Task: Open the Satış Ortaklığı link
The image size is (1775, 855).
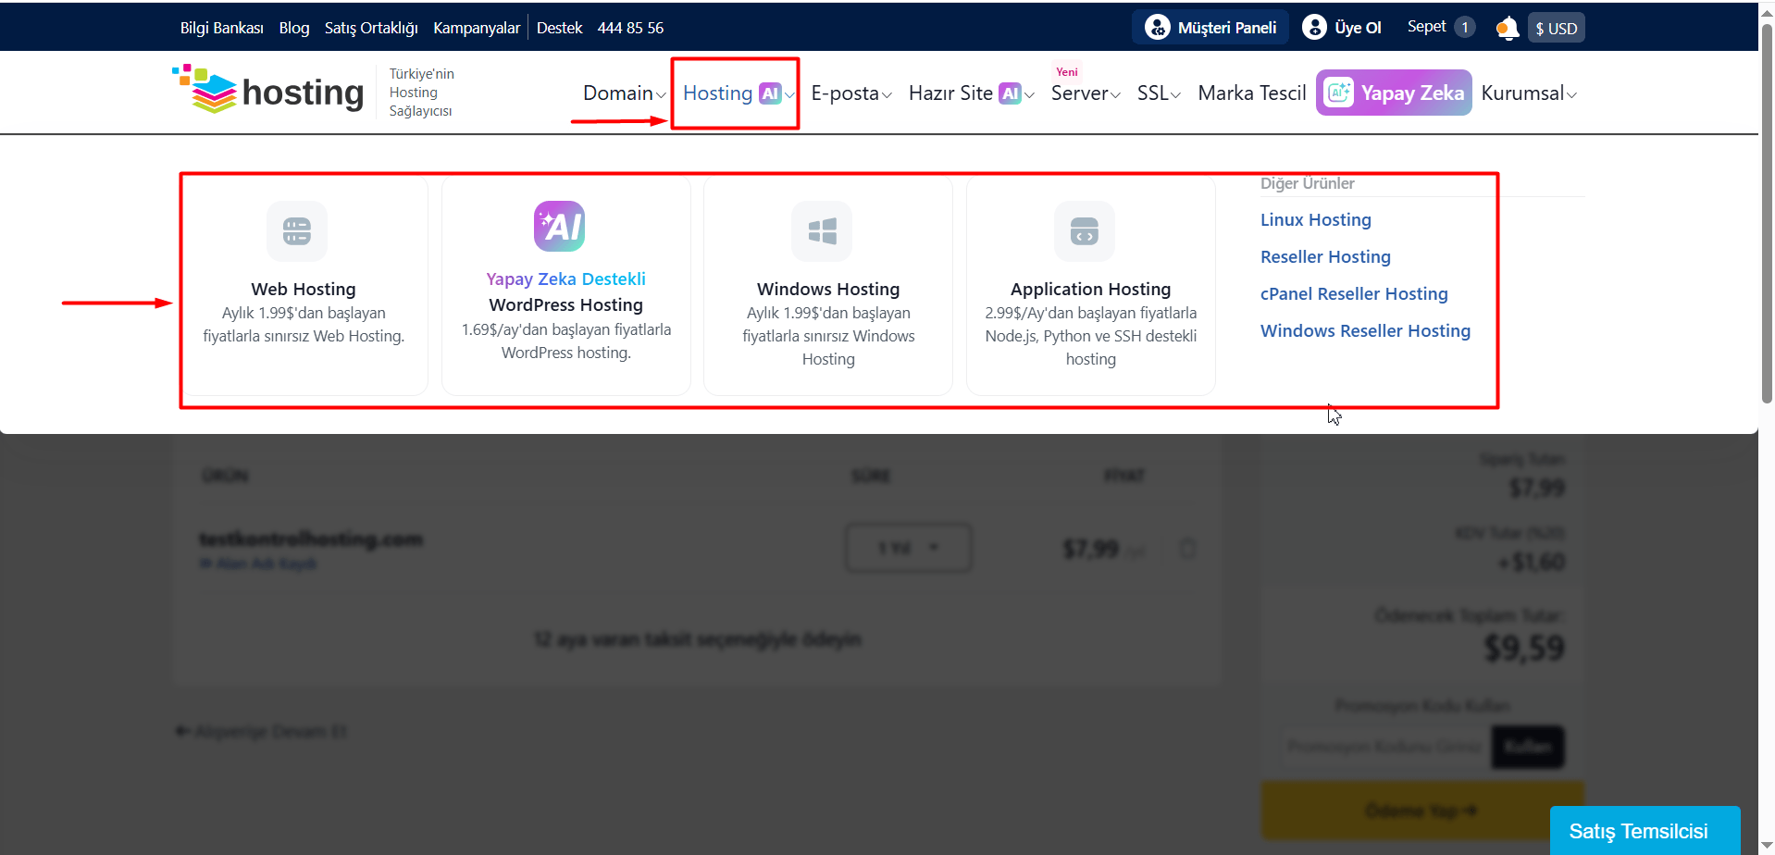Action: 371,28
